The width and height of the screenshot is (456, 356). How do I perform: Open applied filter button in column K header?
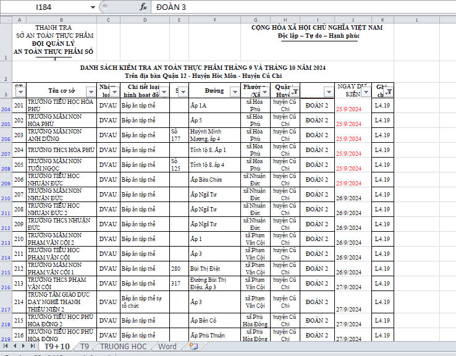point(387,92)
